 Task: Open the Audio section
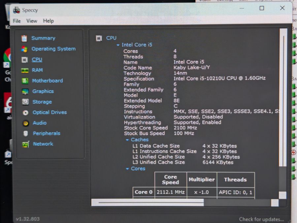click(x=40, y=123)
